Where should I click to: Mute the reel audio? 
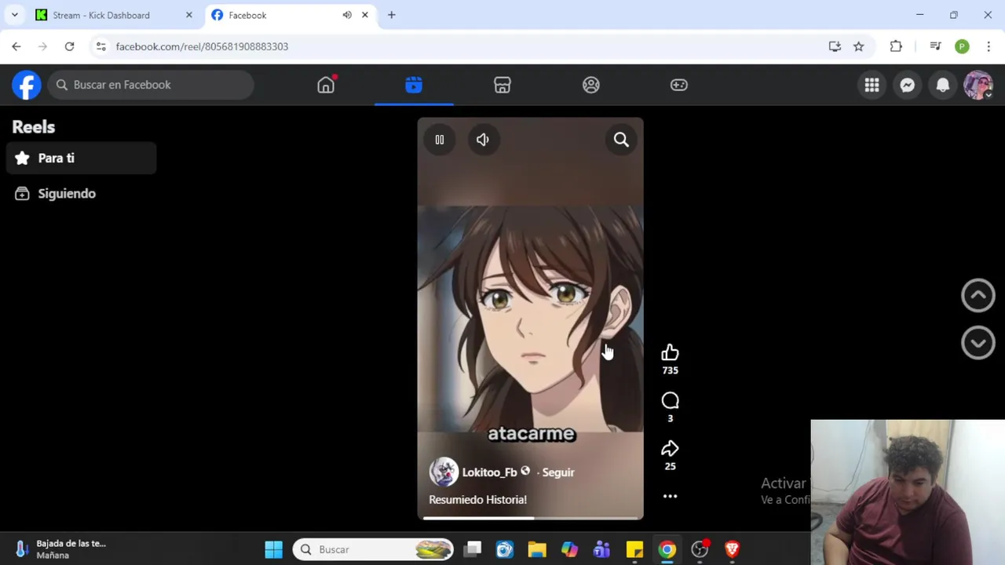483,140
